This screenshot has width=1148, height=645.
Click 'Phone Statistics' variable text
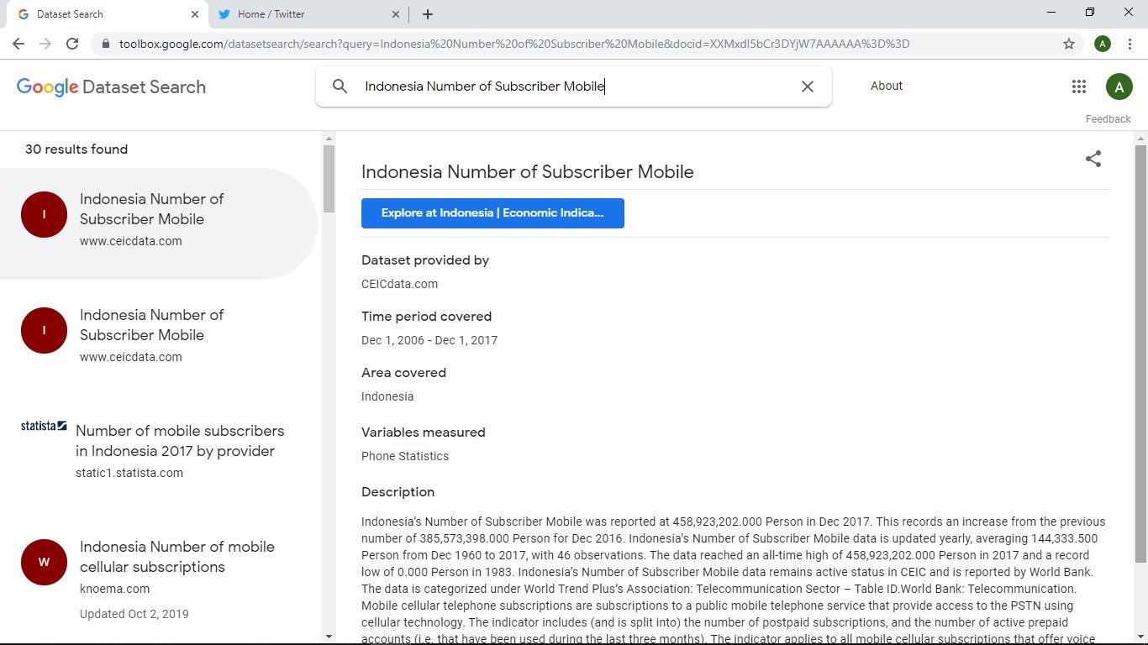[405, 456]
